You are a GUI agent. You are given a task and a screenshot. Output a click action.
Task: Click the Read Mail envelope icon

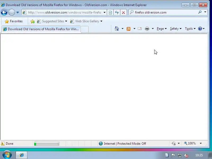tap(140, 29)
